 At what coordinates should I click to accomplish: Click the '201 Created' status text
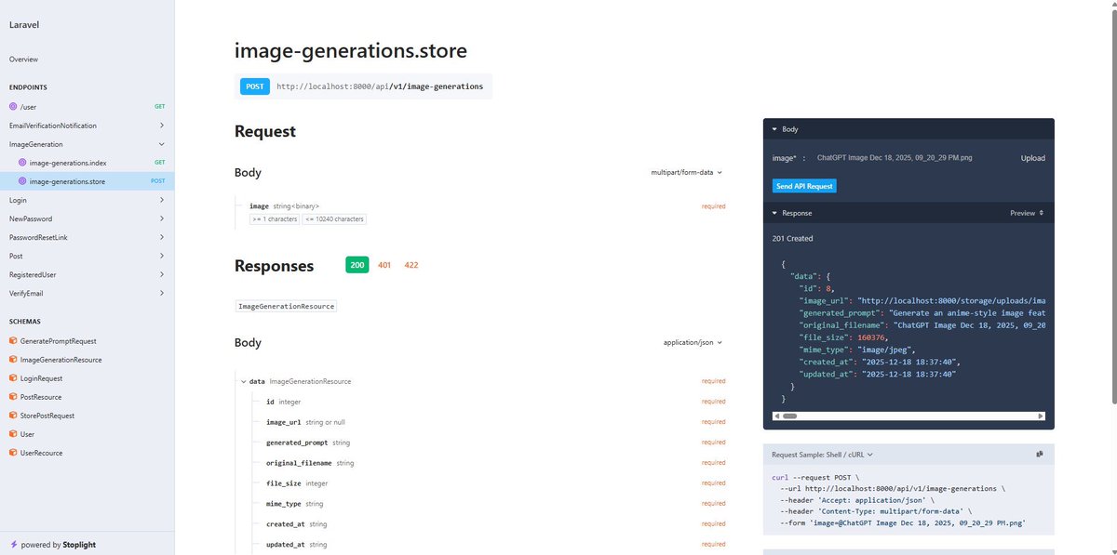(792, 238)
